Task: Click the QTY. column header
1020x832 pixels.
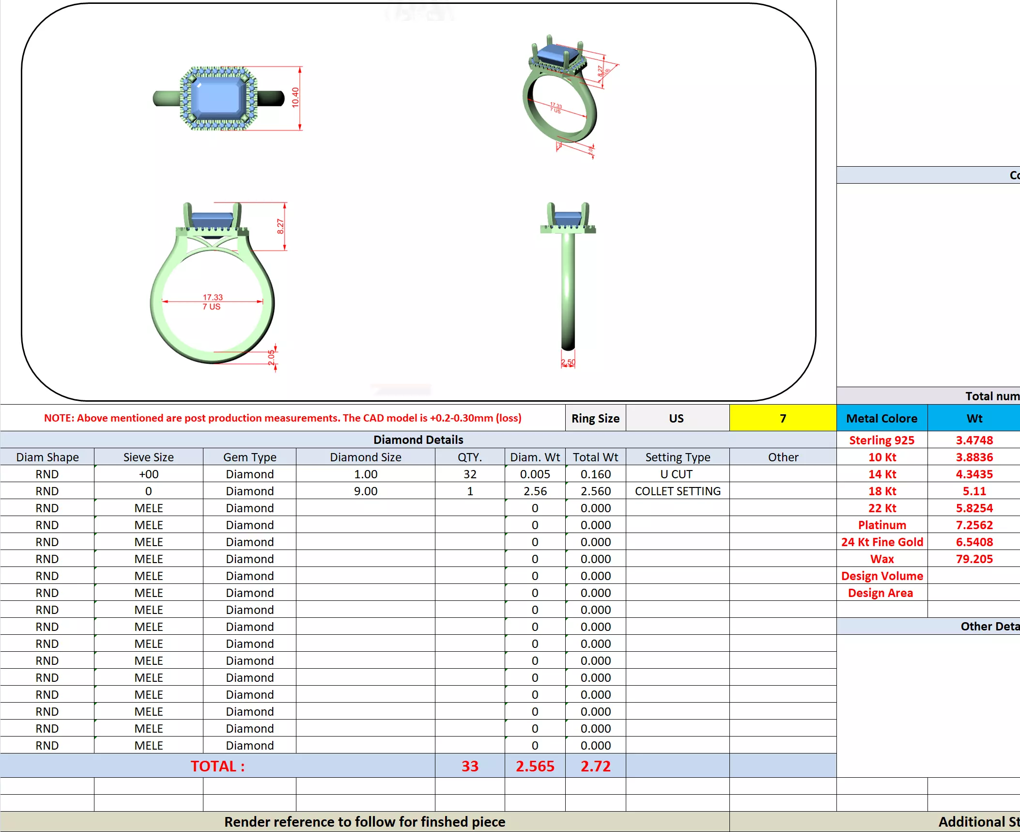Action: click(469, 457)
